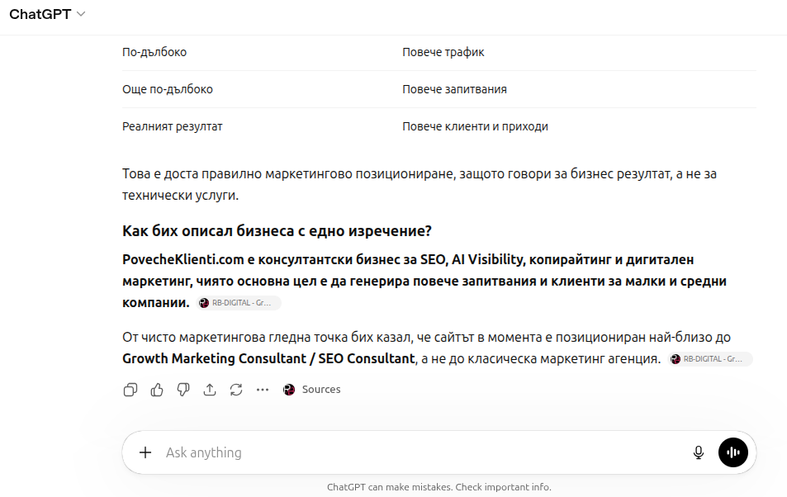This screenshot has height=497, width=787.
Task: Open the RB-DIGITAL citation after 'компании.'
Action: click(239, 303)
